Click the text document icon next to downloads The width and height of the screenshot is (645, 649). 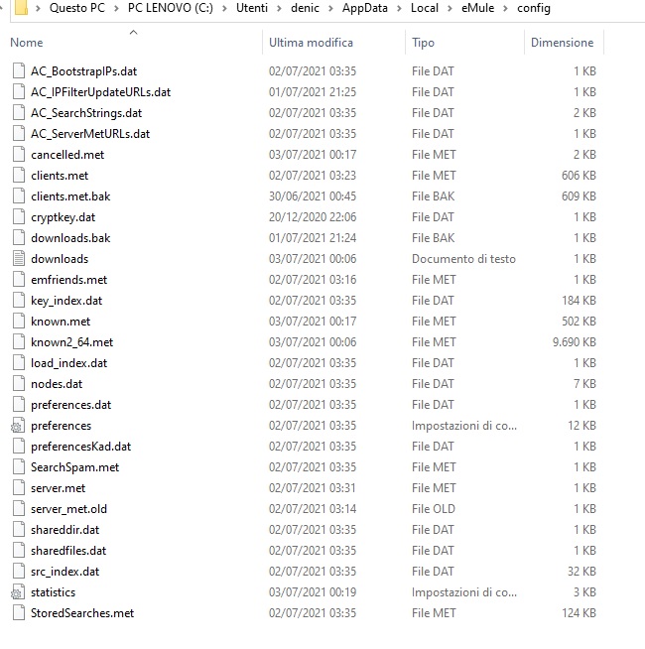[x=19, y=258]
